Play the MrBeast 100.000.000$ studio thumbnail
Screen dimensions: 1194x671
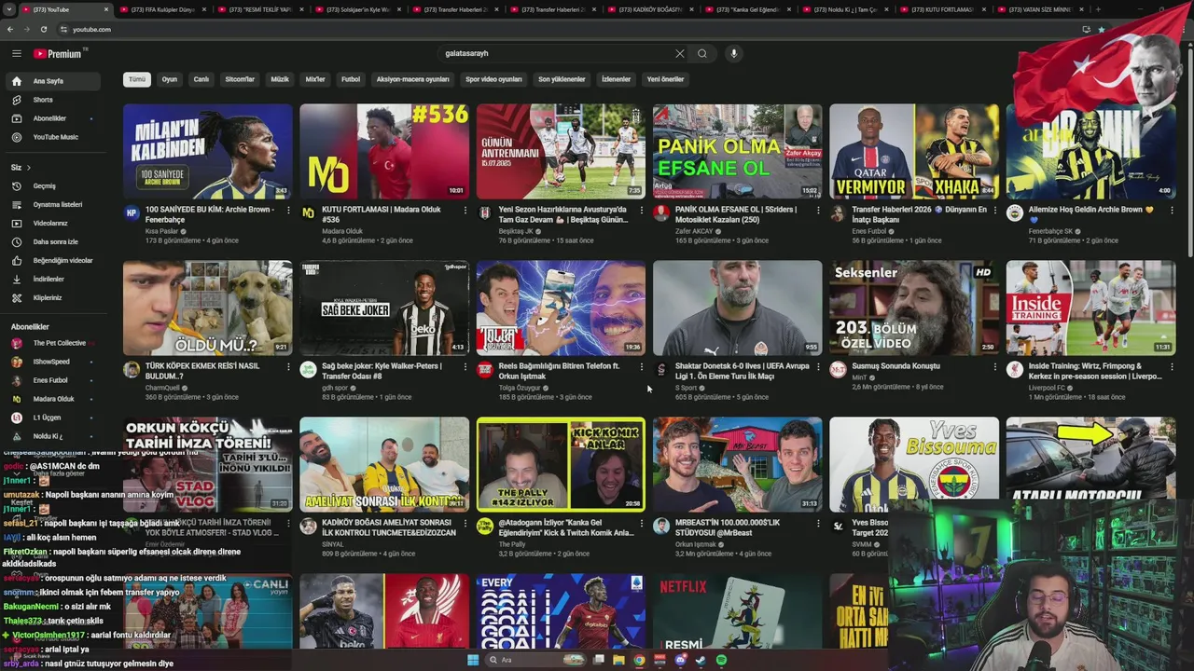[x=737, y=464]
